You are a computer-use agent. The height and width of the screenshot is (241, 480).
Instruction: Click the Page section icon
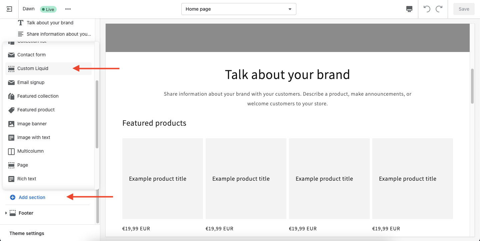coord(11,165)
